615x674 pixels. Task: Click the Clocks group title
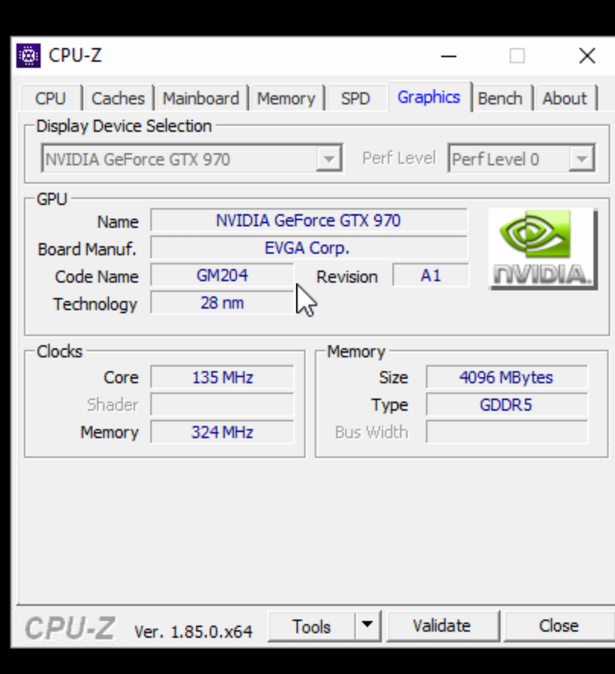point(59,352)
